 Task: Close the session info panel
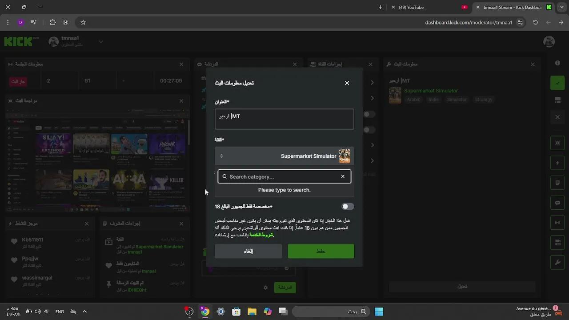pos(181,64)
